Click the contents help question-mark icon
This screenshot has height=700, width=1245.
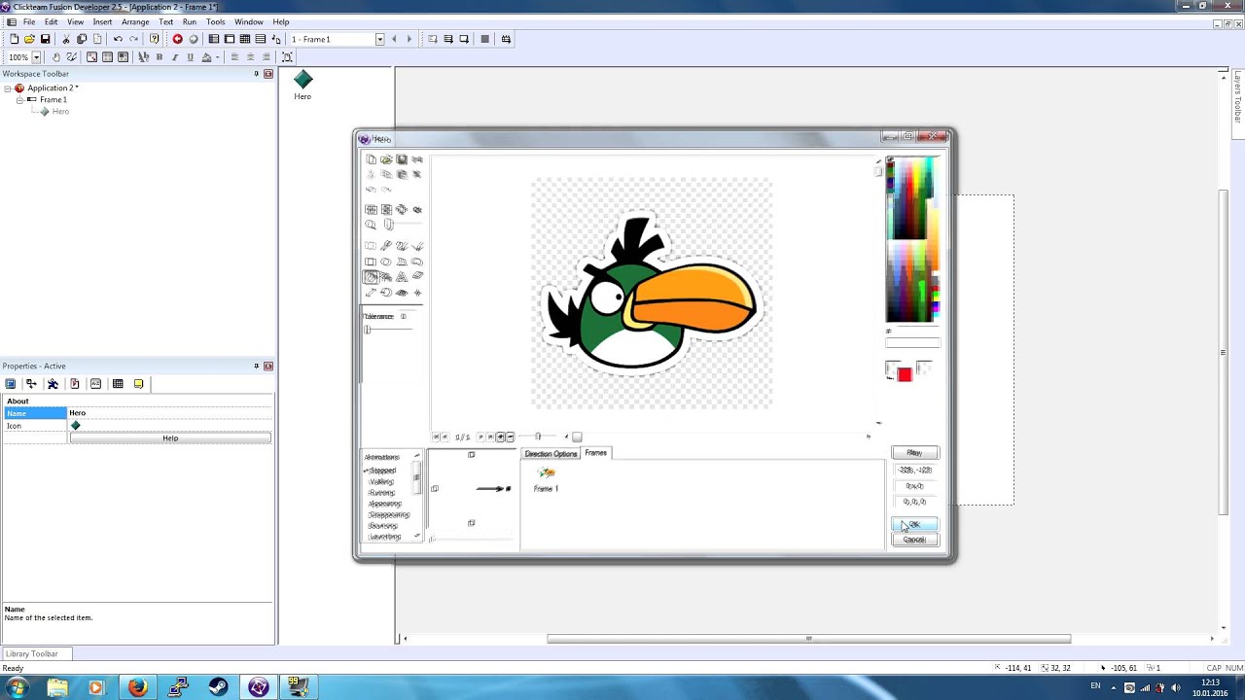tap(154, 39)
